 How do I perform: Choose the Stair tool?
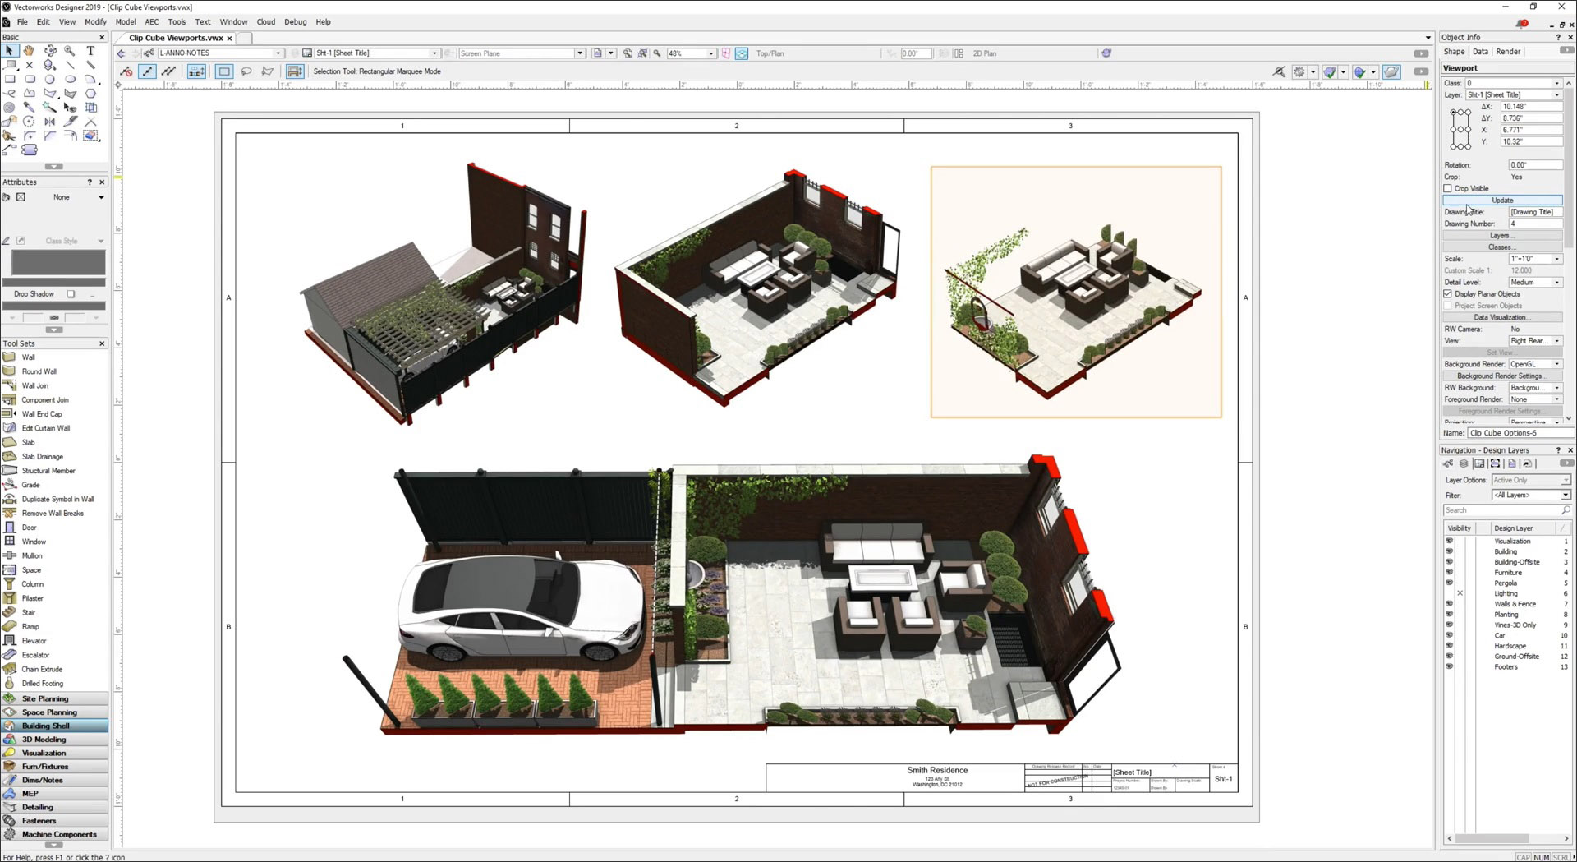coord(28,612)
